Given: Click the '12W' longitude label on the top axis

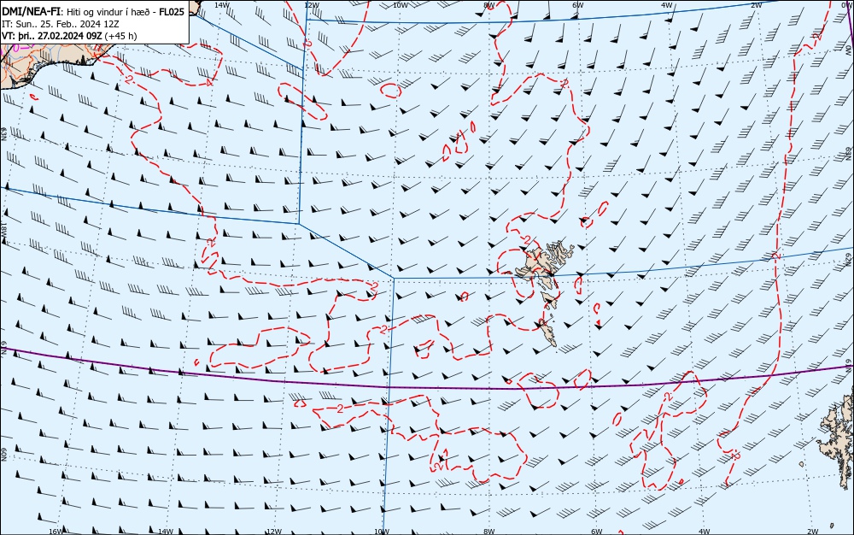Looking at the screenshot, I should (311, 5).
